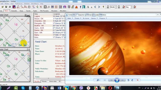Select the Amsa rulers bottom tab

53,81
